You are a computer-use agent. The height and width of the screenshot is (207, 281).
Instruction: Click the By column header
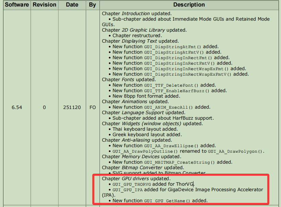tap(93, 5)
